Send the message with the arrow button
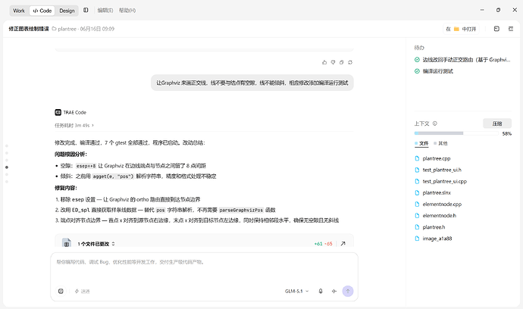This screenshot has height=309, width=523. pos(348,291)
